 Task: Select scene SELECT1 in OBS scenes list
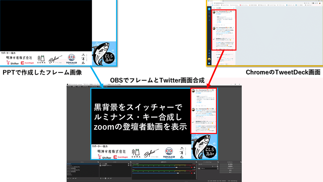[x=83, y=164]
